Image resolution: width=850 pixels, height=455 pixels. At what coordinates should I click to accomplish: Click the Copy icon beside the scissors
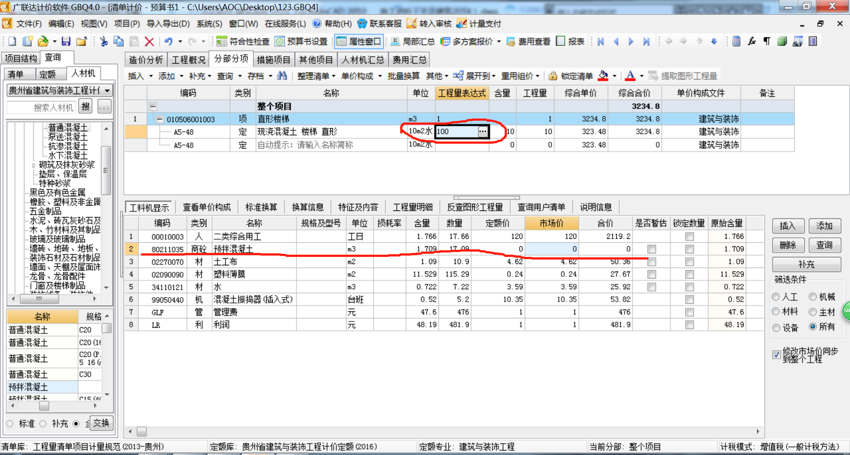(119, 42)
